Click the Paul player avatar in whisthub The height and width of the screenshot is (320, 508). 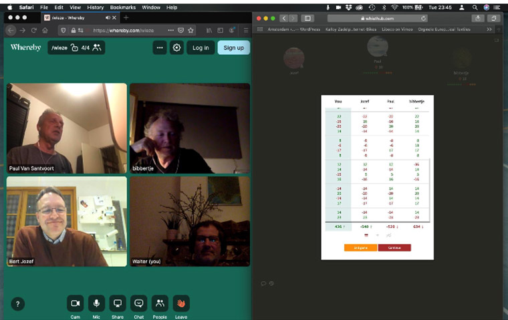[x=378, y=46]
